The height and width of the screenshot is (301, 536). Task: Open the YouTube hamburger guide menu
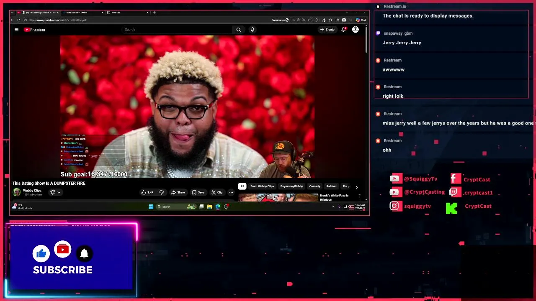click(x=16, y=30)
